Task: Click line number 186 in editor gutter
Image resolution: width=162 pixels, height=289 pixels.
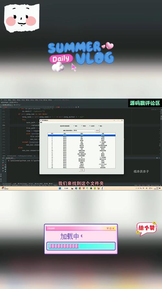Action: click(x=4, y=125)
